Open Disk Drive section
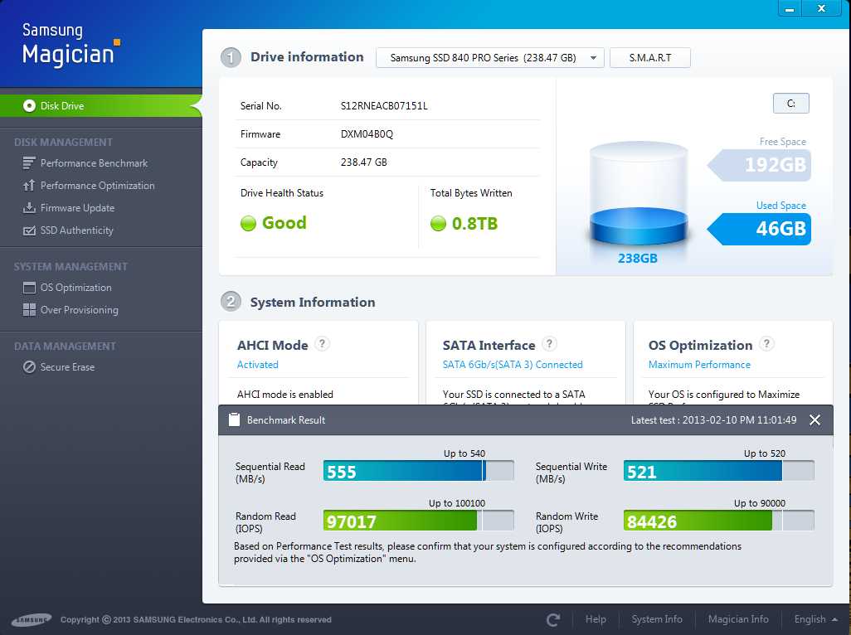This screenshot has height=635, width=851. pyautogui.click(x=101, y=106)
